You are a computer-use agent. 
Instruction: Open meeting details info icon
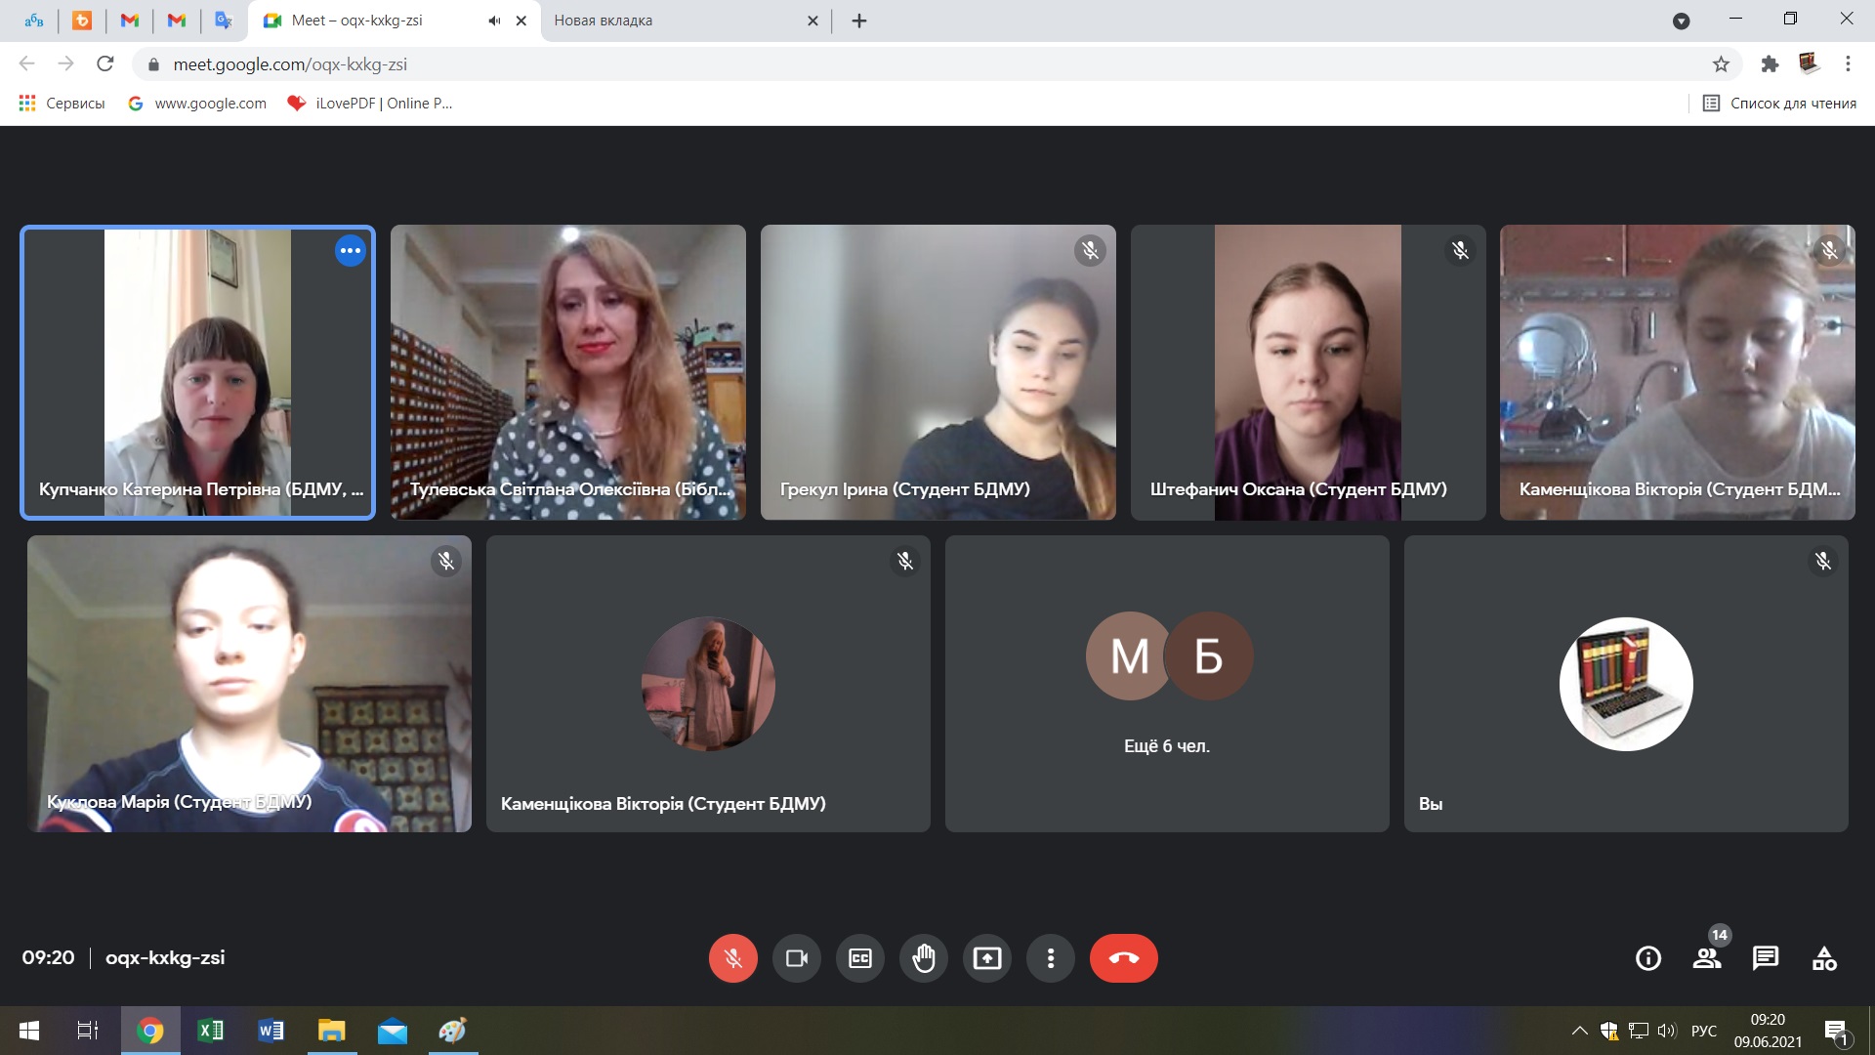pos(1648,958)
